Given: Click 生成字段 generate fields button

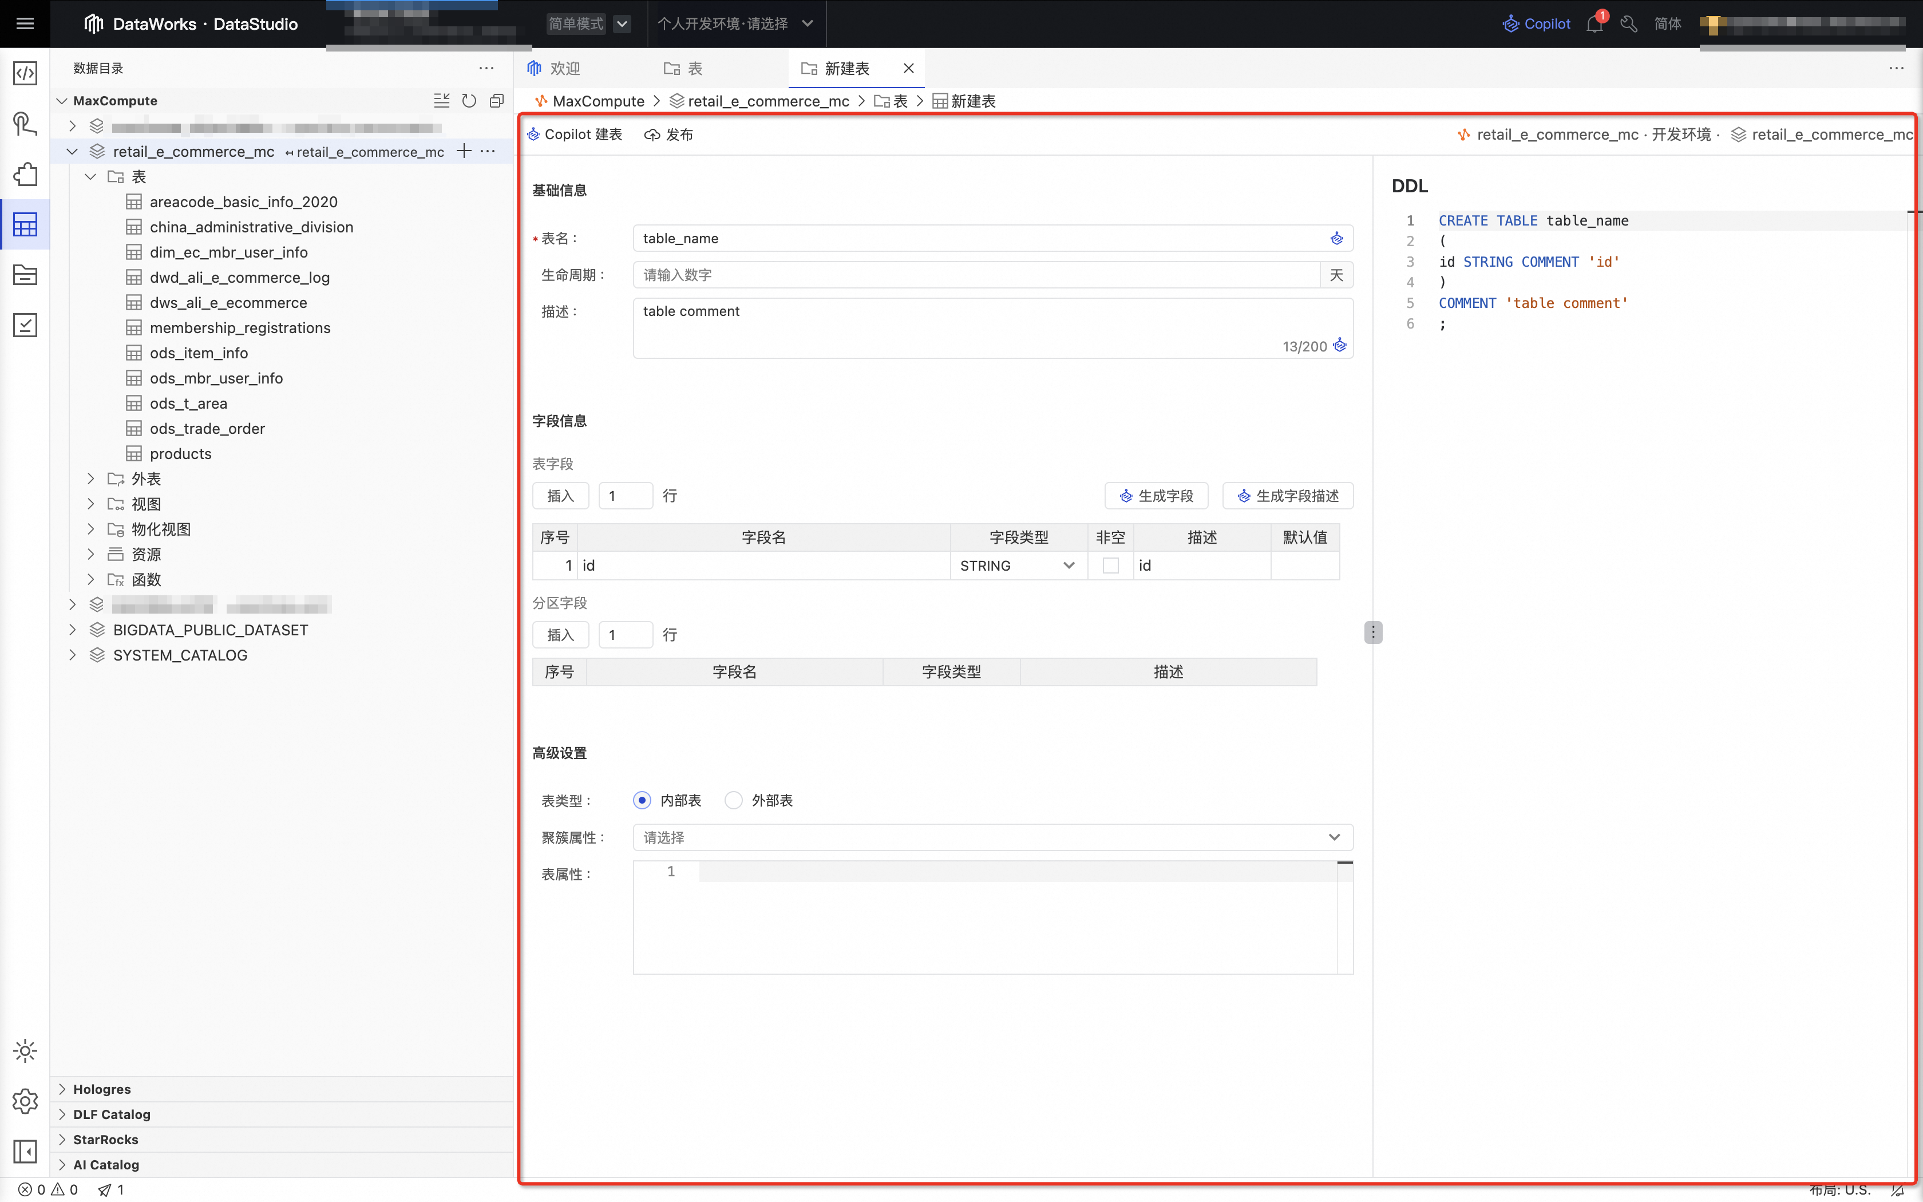Looking at the screenshot, I should coord(1156,496).
